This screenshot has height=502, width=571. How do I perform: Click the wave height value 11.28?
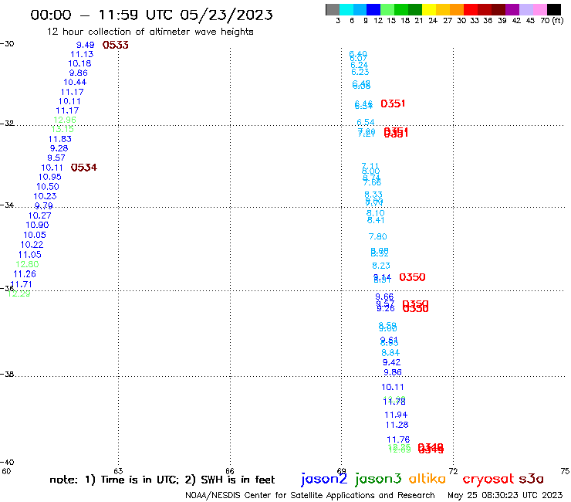397,425
